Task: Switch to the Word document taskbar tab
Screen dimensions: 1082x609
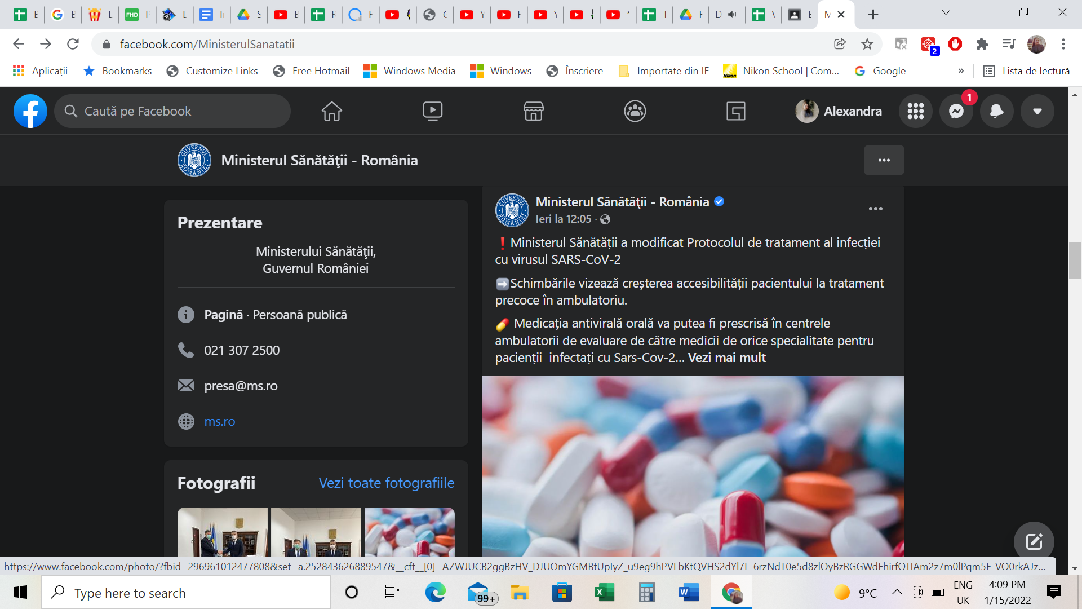Action: pos(689,593)
